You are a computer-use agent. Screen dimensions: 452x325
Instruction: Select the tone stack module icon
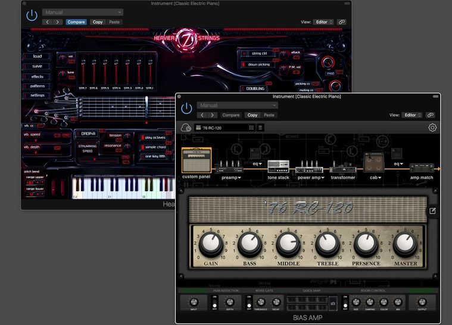tap(278, 167)
